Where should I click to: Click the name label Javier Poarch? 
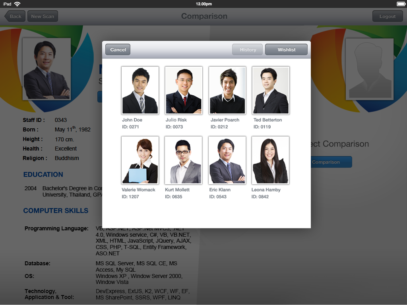click(225, 120)
